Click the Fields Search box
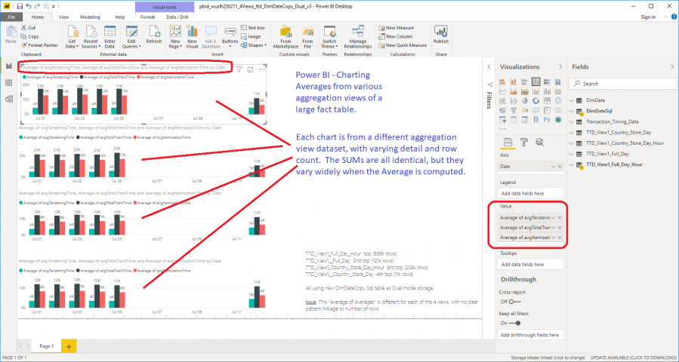Screen dimensions: 679x362 pos(622,84)
